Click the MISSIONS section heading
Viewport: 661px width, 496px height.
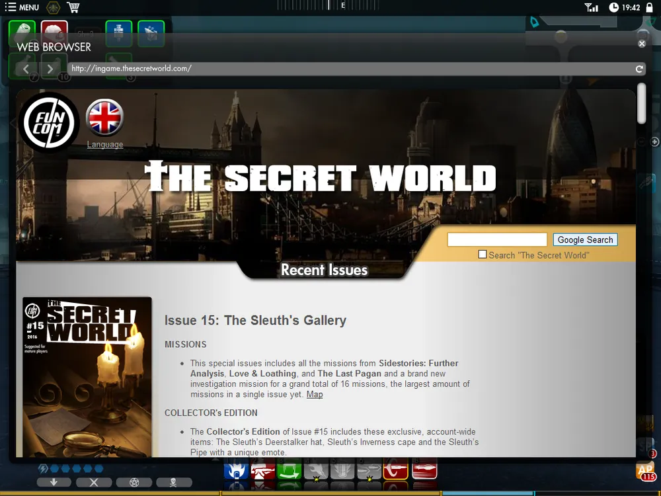tap(186, 345)
